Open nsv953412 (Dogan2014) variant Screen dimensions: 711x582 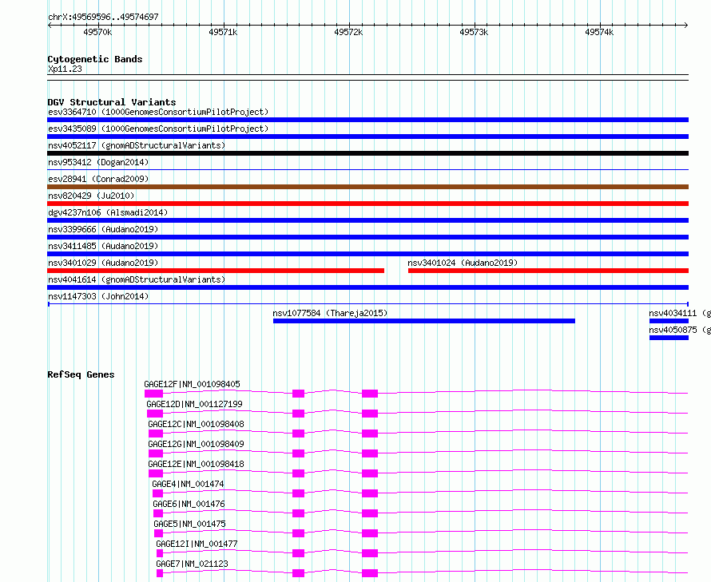pos(98,162)
